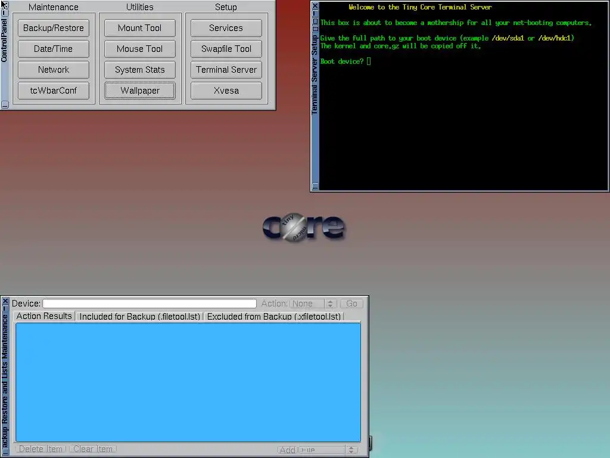This screenshot has height=458, width=610.
Task: Click the Maintenance column heading
Action: pyautogui.click(x=53, y=7)
